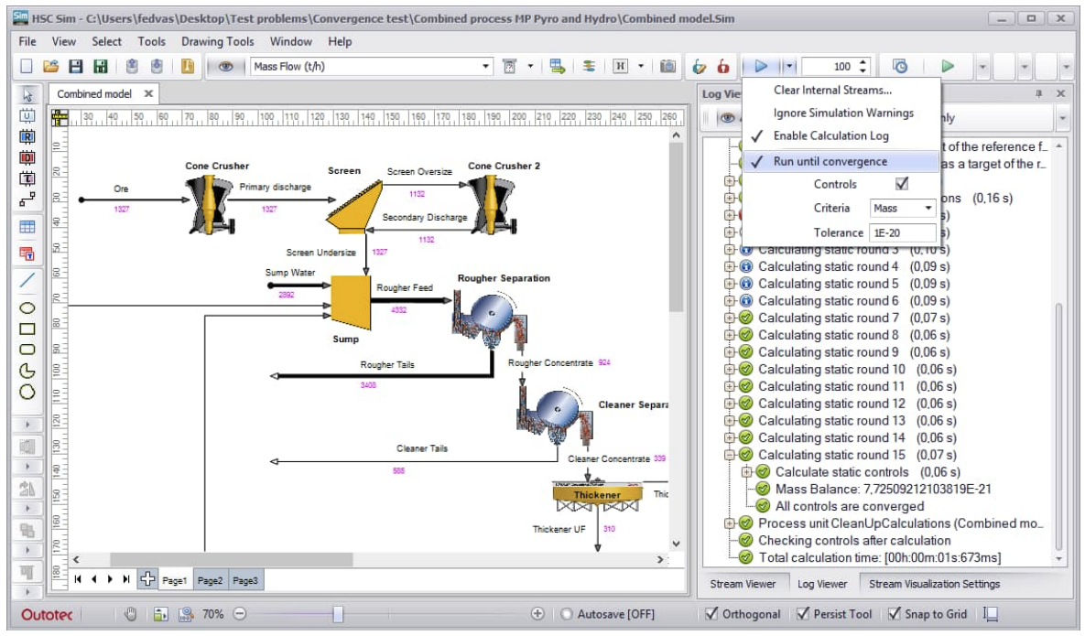Click the zoom slider handle at 70%
This screenshot has width=1085, height=636.
pyautogui.click(x=338, y=614)
